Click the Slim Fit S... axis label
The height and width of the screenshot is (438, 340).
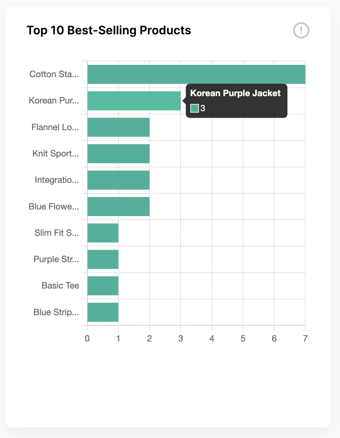[x=57, y=233]
